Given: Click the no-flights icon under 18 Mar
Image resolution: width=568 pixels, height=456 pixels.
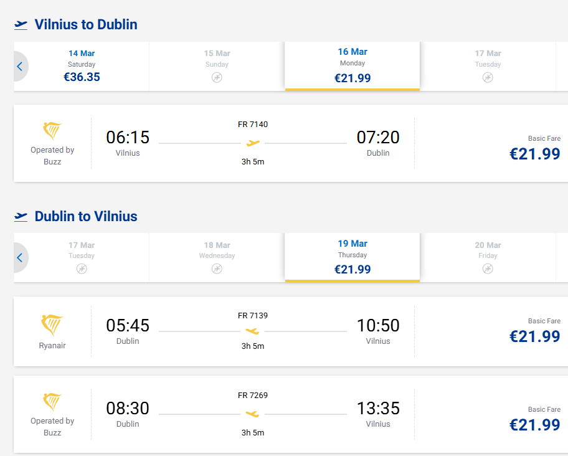Looking at the screenshot, I should click(217, 268).
